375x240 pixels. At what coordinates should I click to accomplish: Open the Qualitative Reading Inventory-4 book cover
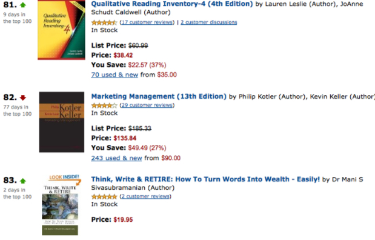(61, 30)
